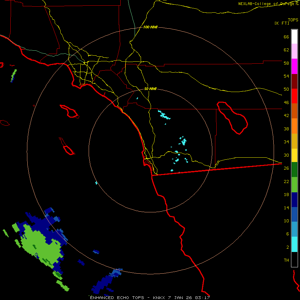Screen dimensions: 300x300
Task: Click the legend value '2'
Action: pos(288,247)
